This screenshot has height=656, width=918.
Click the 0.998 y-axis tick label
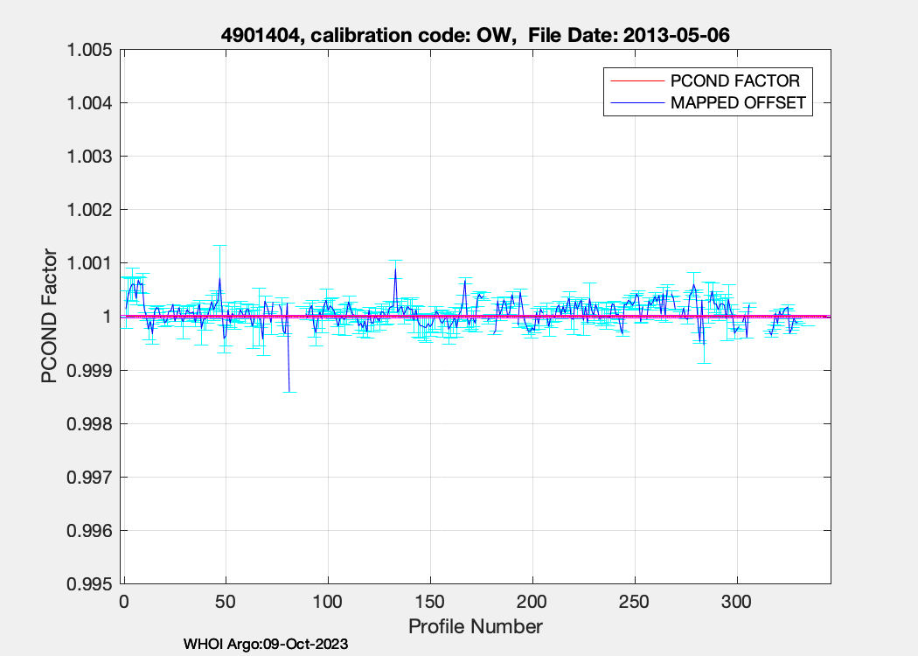pyautogui.click(x=90, y=423)
